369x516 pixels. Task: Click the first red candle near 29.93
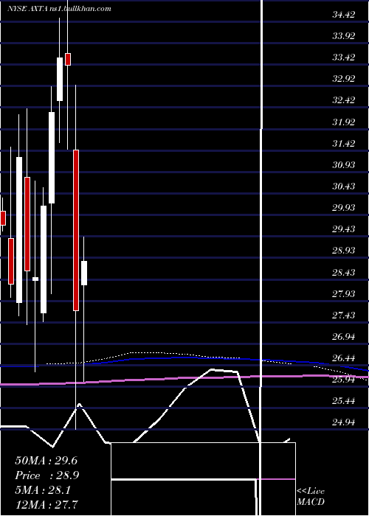click(x=3, y=218)
